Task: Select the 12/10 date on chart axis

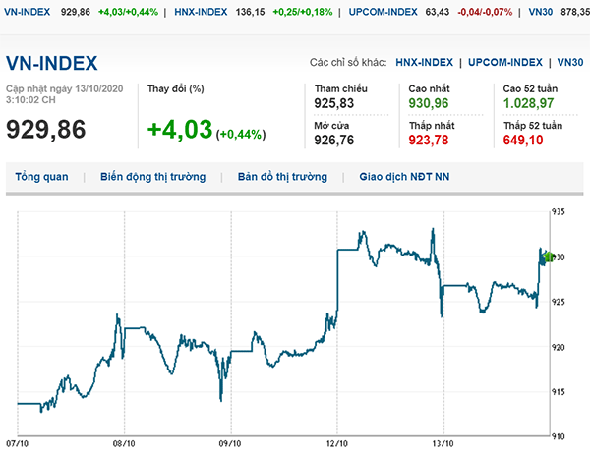Action: pyautogui.click(x=337, y=442)
